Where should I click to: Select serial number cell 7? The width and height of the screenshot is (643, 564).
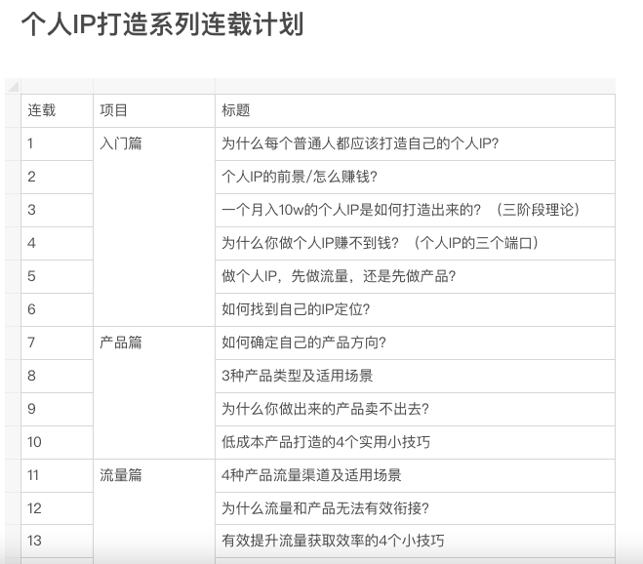point(57,342)
